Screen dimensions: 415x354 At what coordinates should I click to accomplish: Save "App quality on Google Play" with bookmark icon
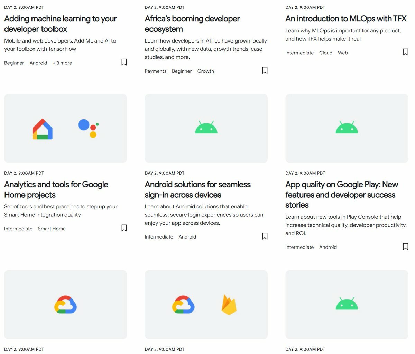click(x=406, y=247)
